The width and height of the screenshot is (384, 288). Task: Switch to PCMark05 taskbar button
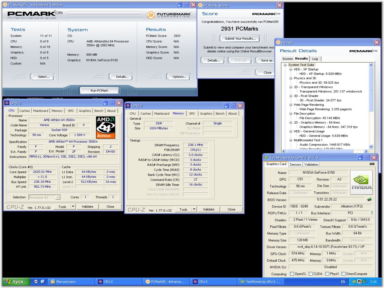[165, 282]
